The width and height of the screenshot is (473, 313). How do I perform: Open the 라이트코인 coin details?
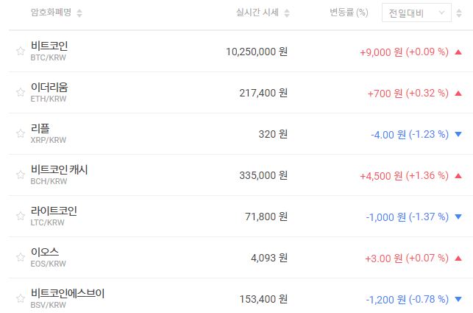coord(54,211)
